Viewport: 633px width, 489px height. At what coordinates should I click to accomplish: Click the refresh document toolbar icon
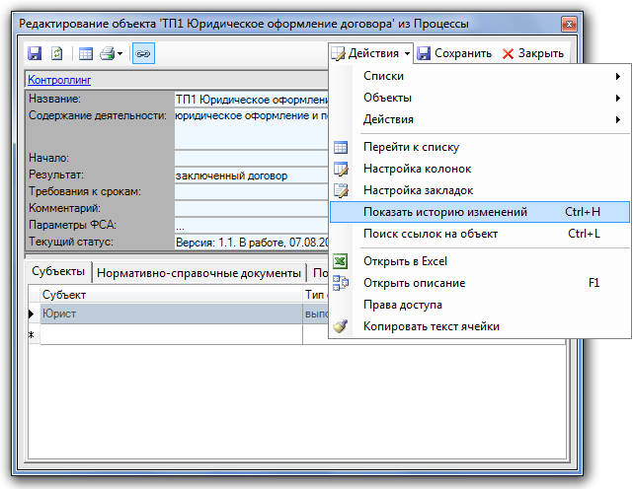coord(57,53)
